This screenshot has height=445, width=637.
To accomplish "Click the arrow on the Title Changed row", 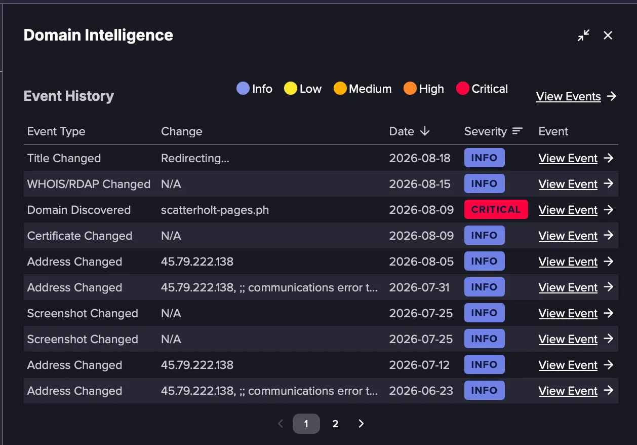I will (x=609, y=158).
